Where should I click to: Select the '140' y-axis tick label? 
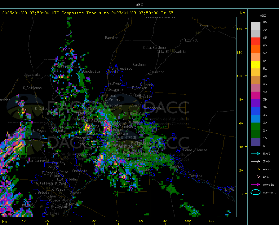(239, 29)
